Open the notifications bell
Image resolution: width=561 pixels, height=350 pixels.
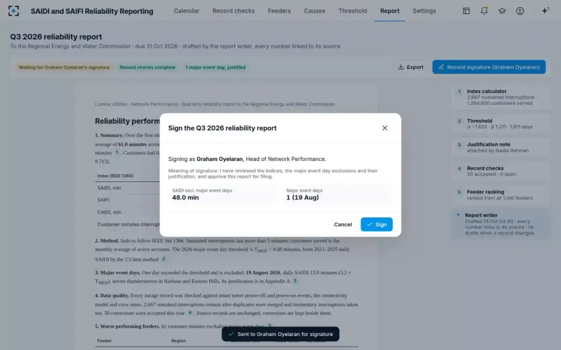click(484, 11)
